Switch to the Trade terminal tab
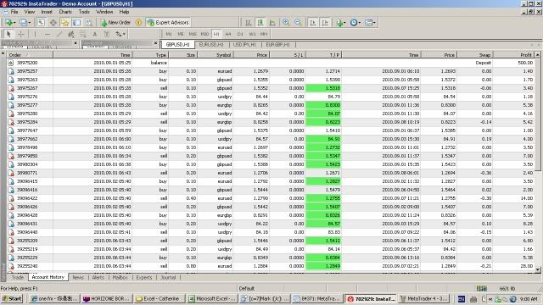This screenshot has width=543, height=305. click(17, 277)
